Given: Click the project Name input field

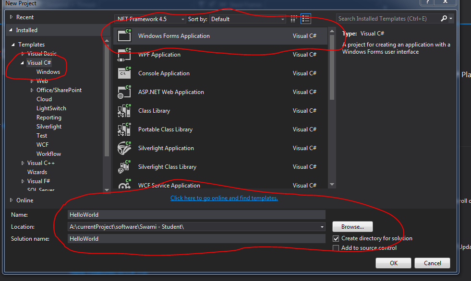Looking at the screenshot, I should tap(196, 215).
